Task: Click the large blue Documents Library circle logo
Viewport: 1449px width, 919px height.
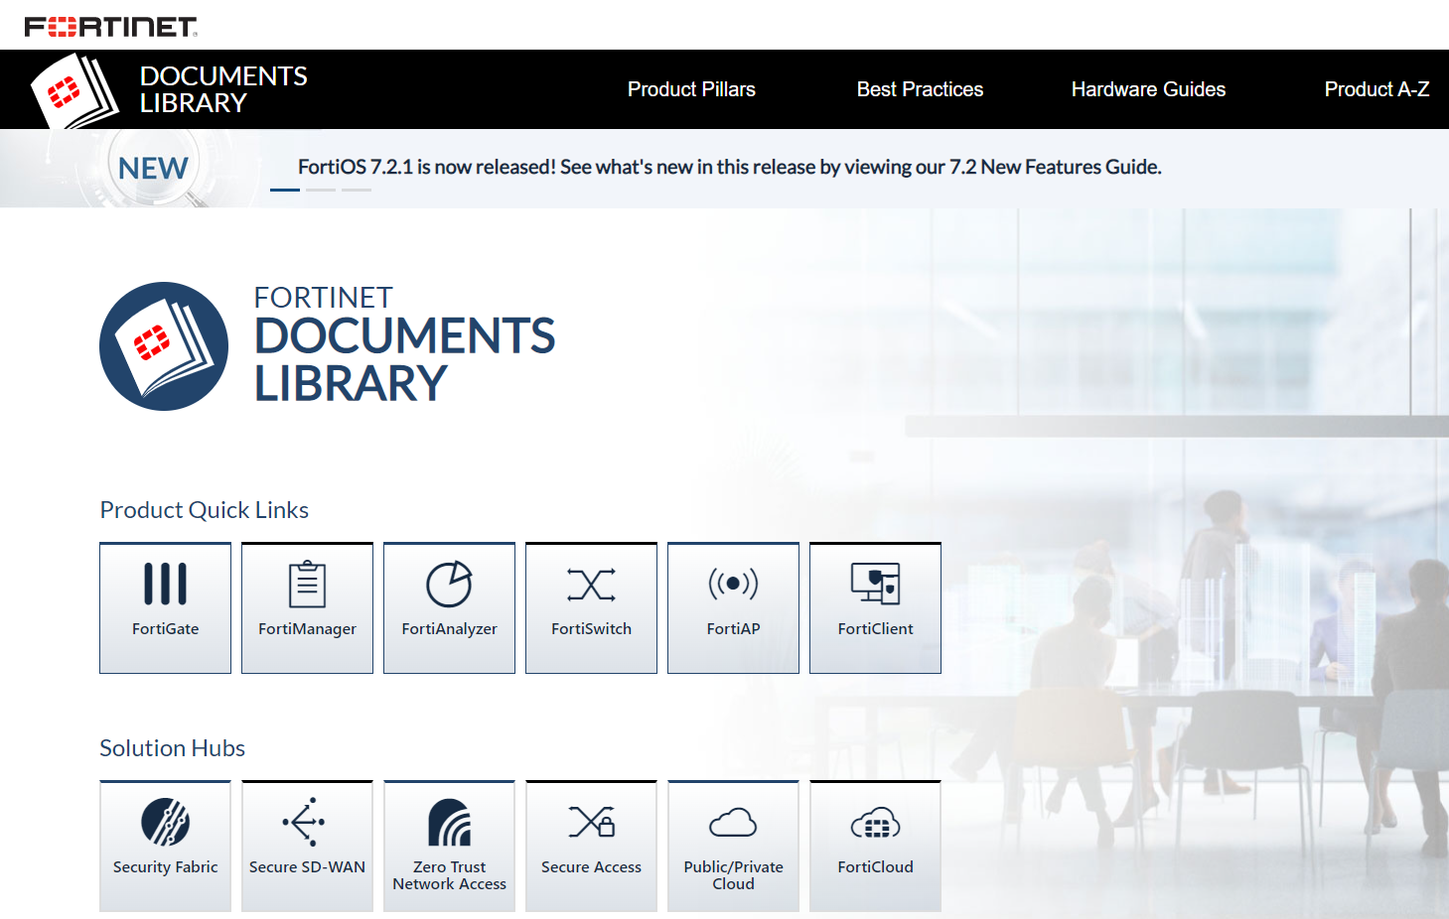Action: pos(164,346)
